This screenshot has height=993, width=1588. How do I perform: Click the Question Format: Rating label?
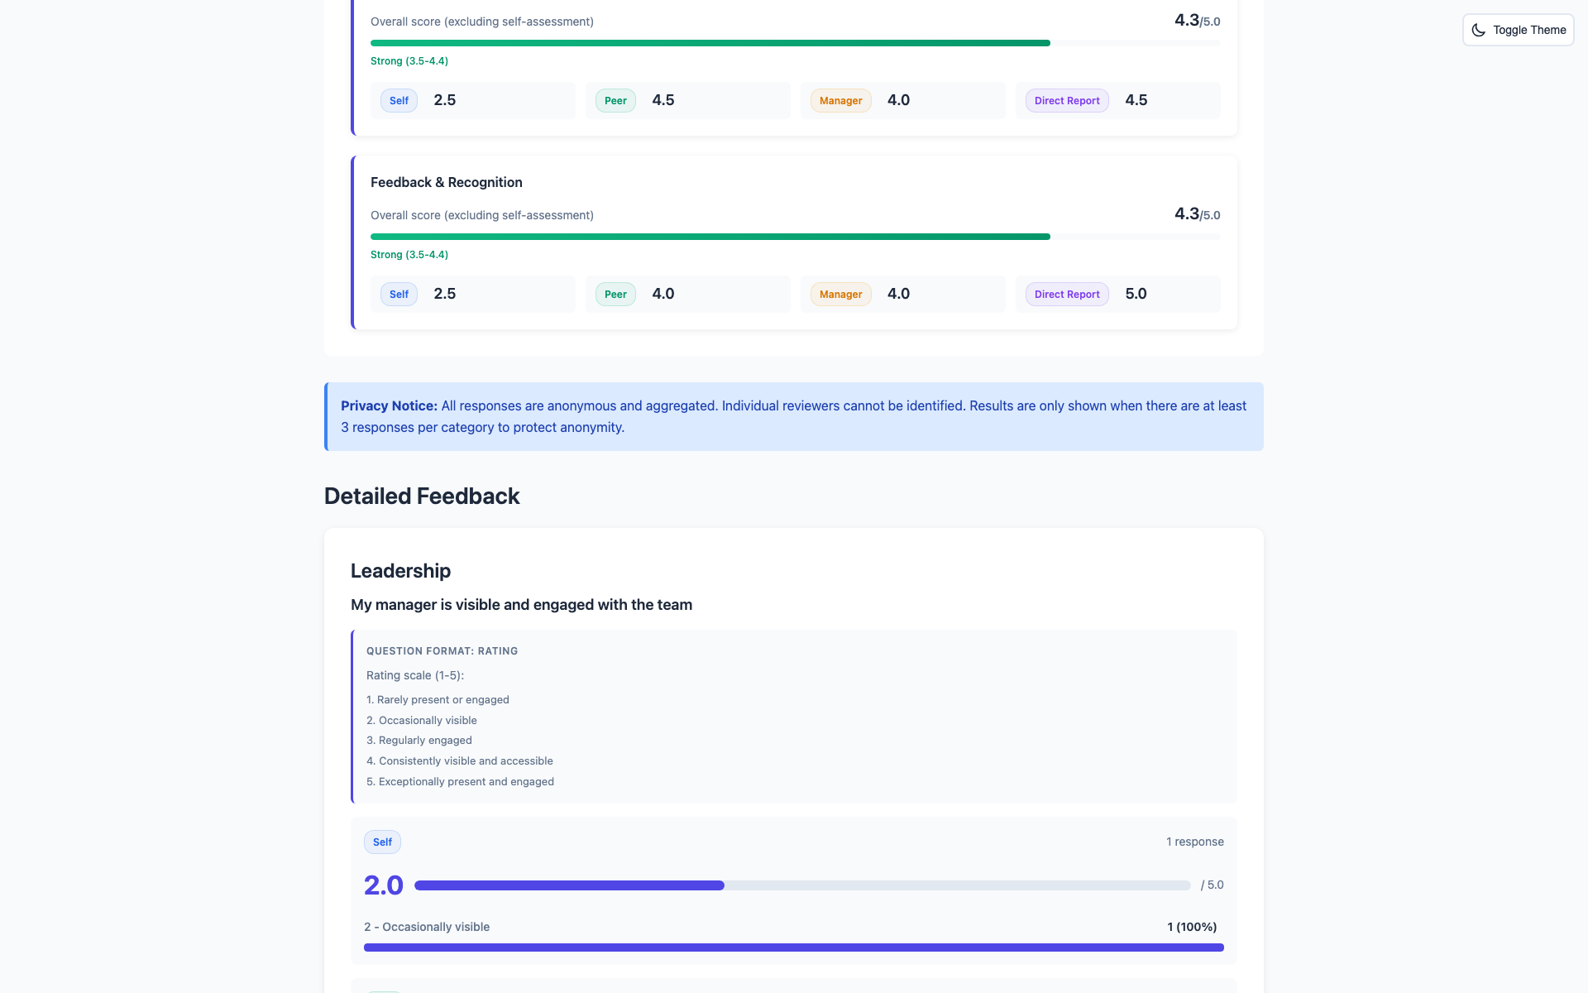tap(442, 651)
